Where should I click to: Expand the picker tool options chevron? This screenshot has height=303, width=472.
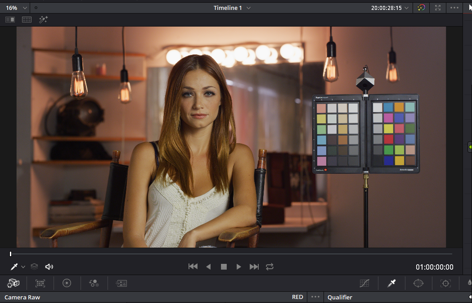23,267
